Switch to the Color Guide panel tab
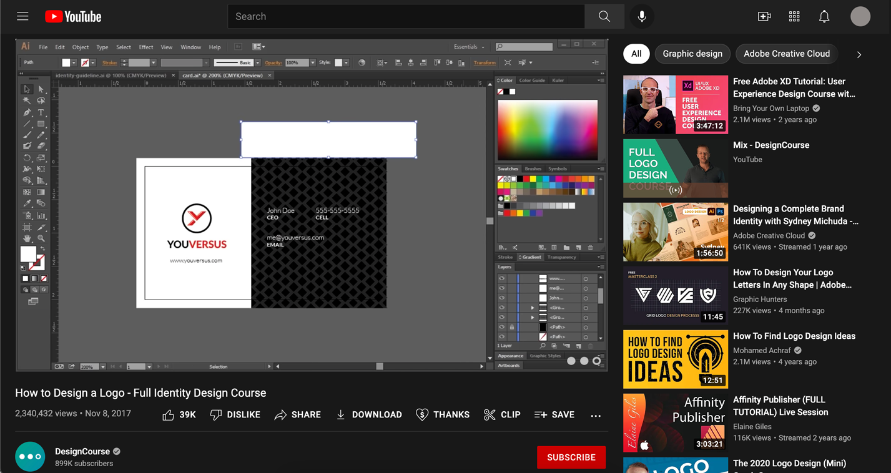The width and height of the screenshot is (891, 473). click(x=532, y=80)
